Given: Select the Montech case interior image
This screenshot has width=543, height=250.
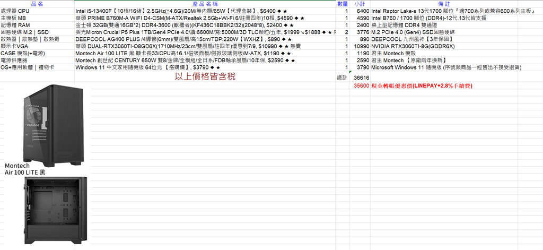Looking at the screenshot, I should [x=56, y=210].
